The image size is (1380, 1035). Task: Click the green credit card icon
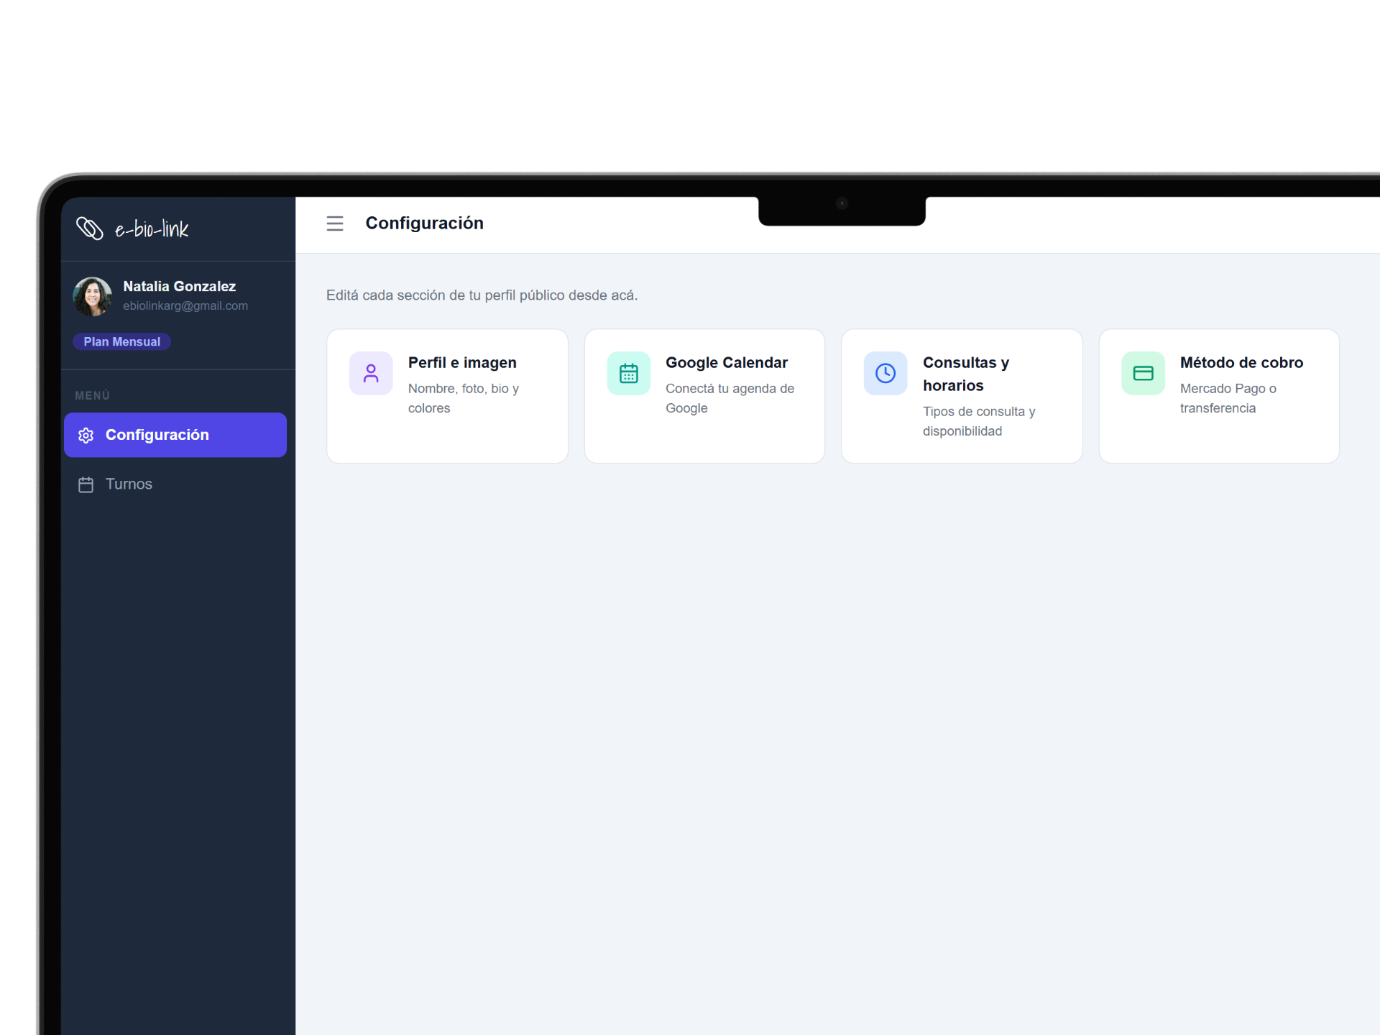[1143, 373]
